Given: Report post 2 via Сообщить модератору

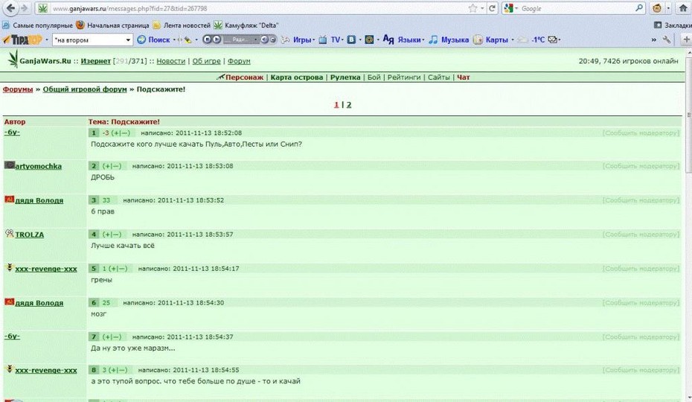Looking at the screenshot, I should click(641, 166).
